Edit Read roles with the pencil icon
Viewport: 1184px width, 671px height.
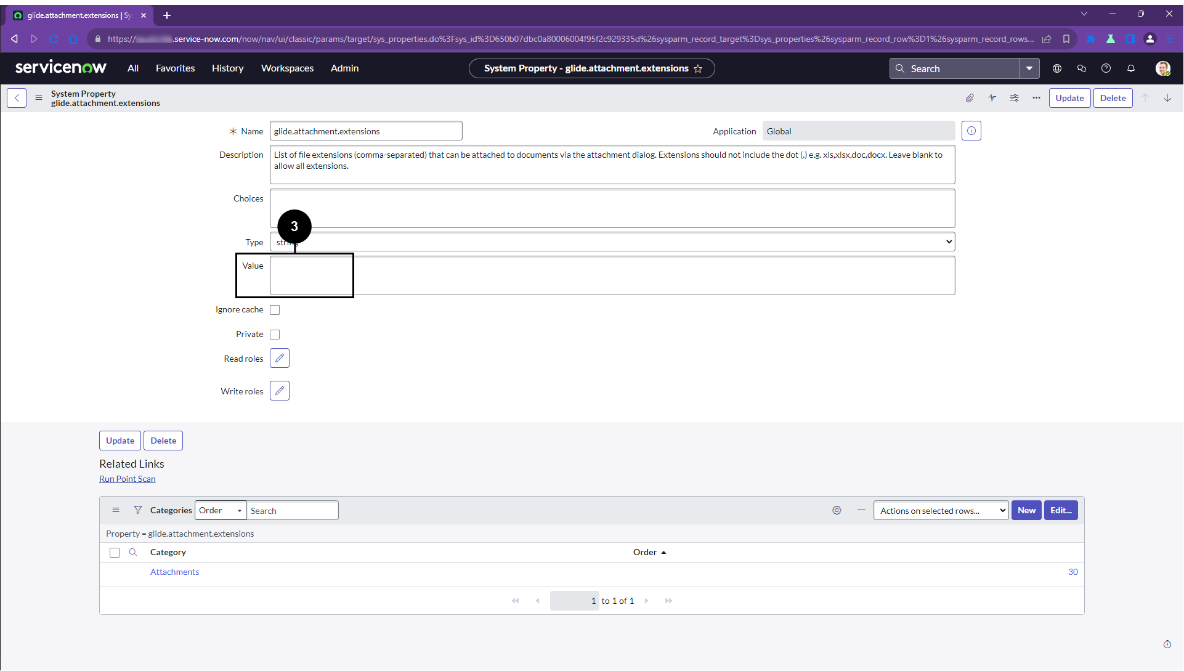click(280, 359)
